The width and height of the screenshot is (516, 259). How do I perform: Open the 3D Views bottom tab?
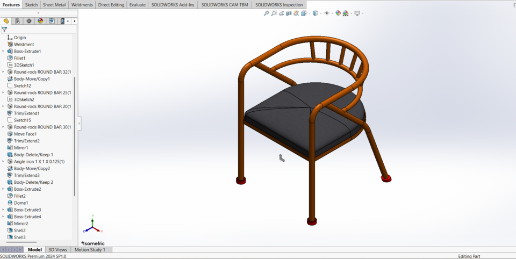pos(58,250)
